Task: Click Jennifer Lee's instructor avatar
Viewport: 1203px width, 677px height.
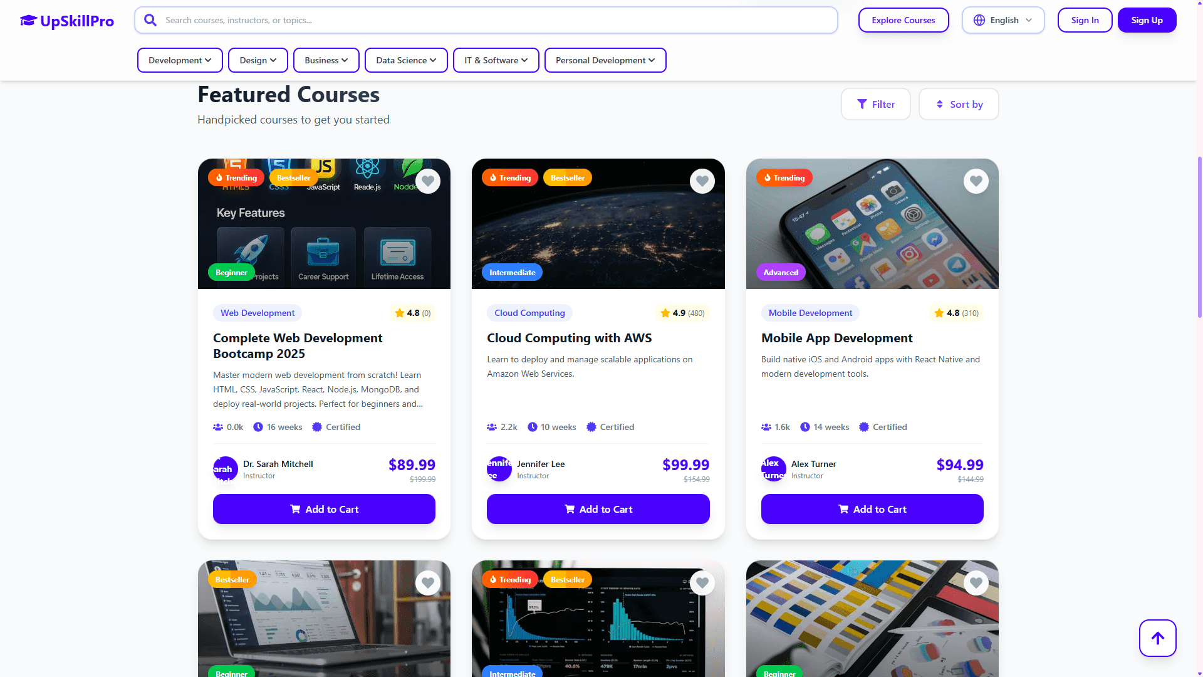Action: click(x=499, y=469)
